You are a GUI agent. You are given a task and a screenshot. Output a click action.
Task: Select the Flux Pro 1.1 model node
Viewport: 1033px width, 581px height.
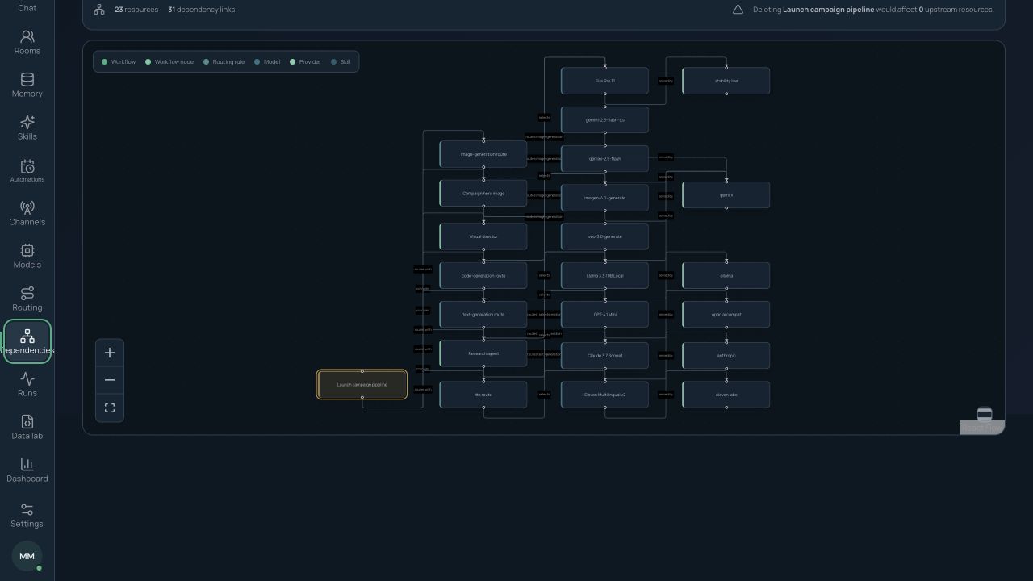click(x=604, y=81)
